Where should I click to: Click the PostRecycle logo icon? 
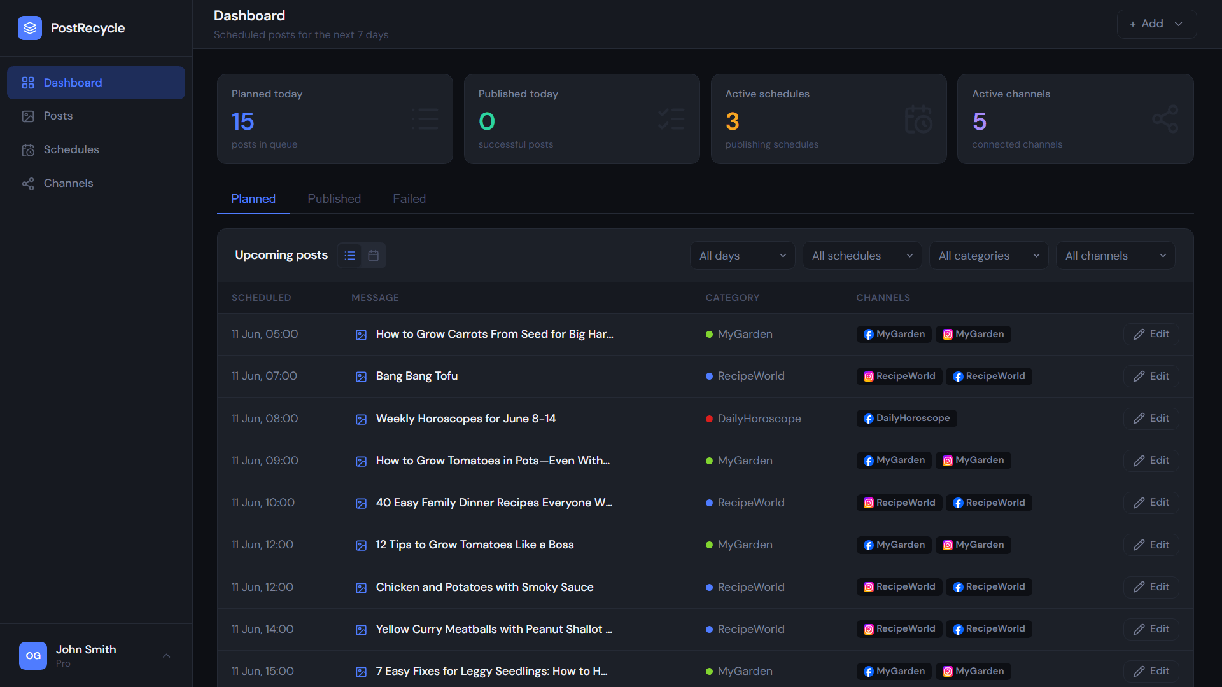pos(30,28)
